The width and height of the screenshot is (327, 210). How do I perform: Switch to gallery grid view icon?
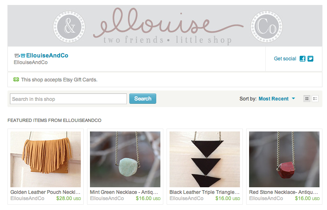[307, 98]
